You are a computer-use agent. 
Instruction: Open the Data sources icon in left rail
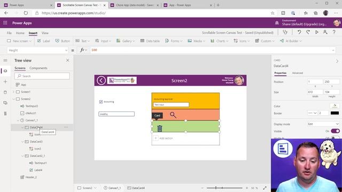pos(5,92)
